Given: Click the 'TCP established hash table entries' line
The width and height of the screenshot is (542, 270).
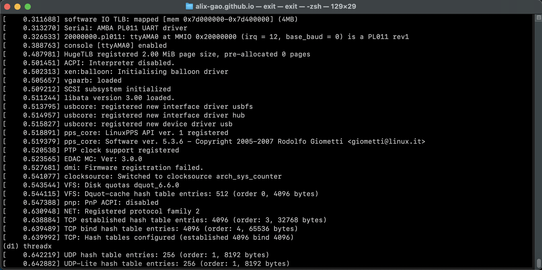Looking at the screenshot, I should pyautogui.click(x=165, y=220).
